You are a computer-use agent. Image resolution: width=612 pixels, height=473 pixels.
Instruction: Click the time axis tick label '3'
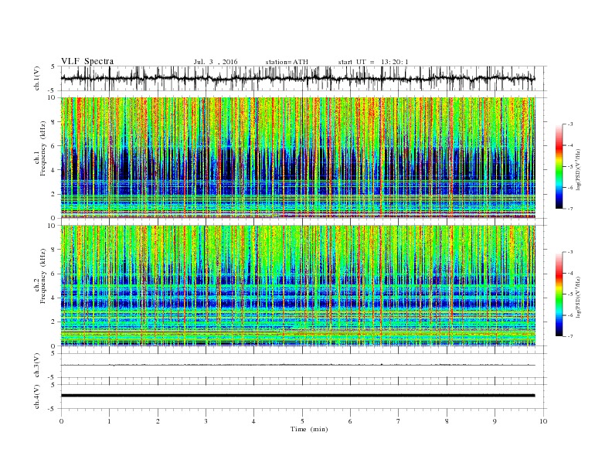pyautogui.click(x=206, y=421)
